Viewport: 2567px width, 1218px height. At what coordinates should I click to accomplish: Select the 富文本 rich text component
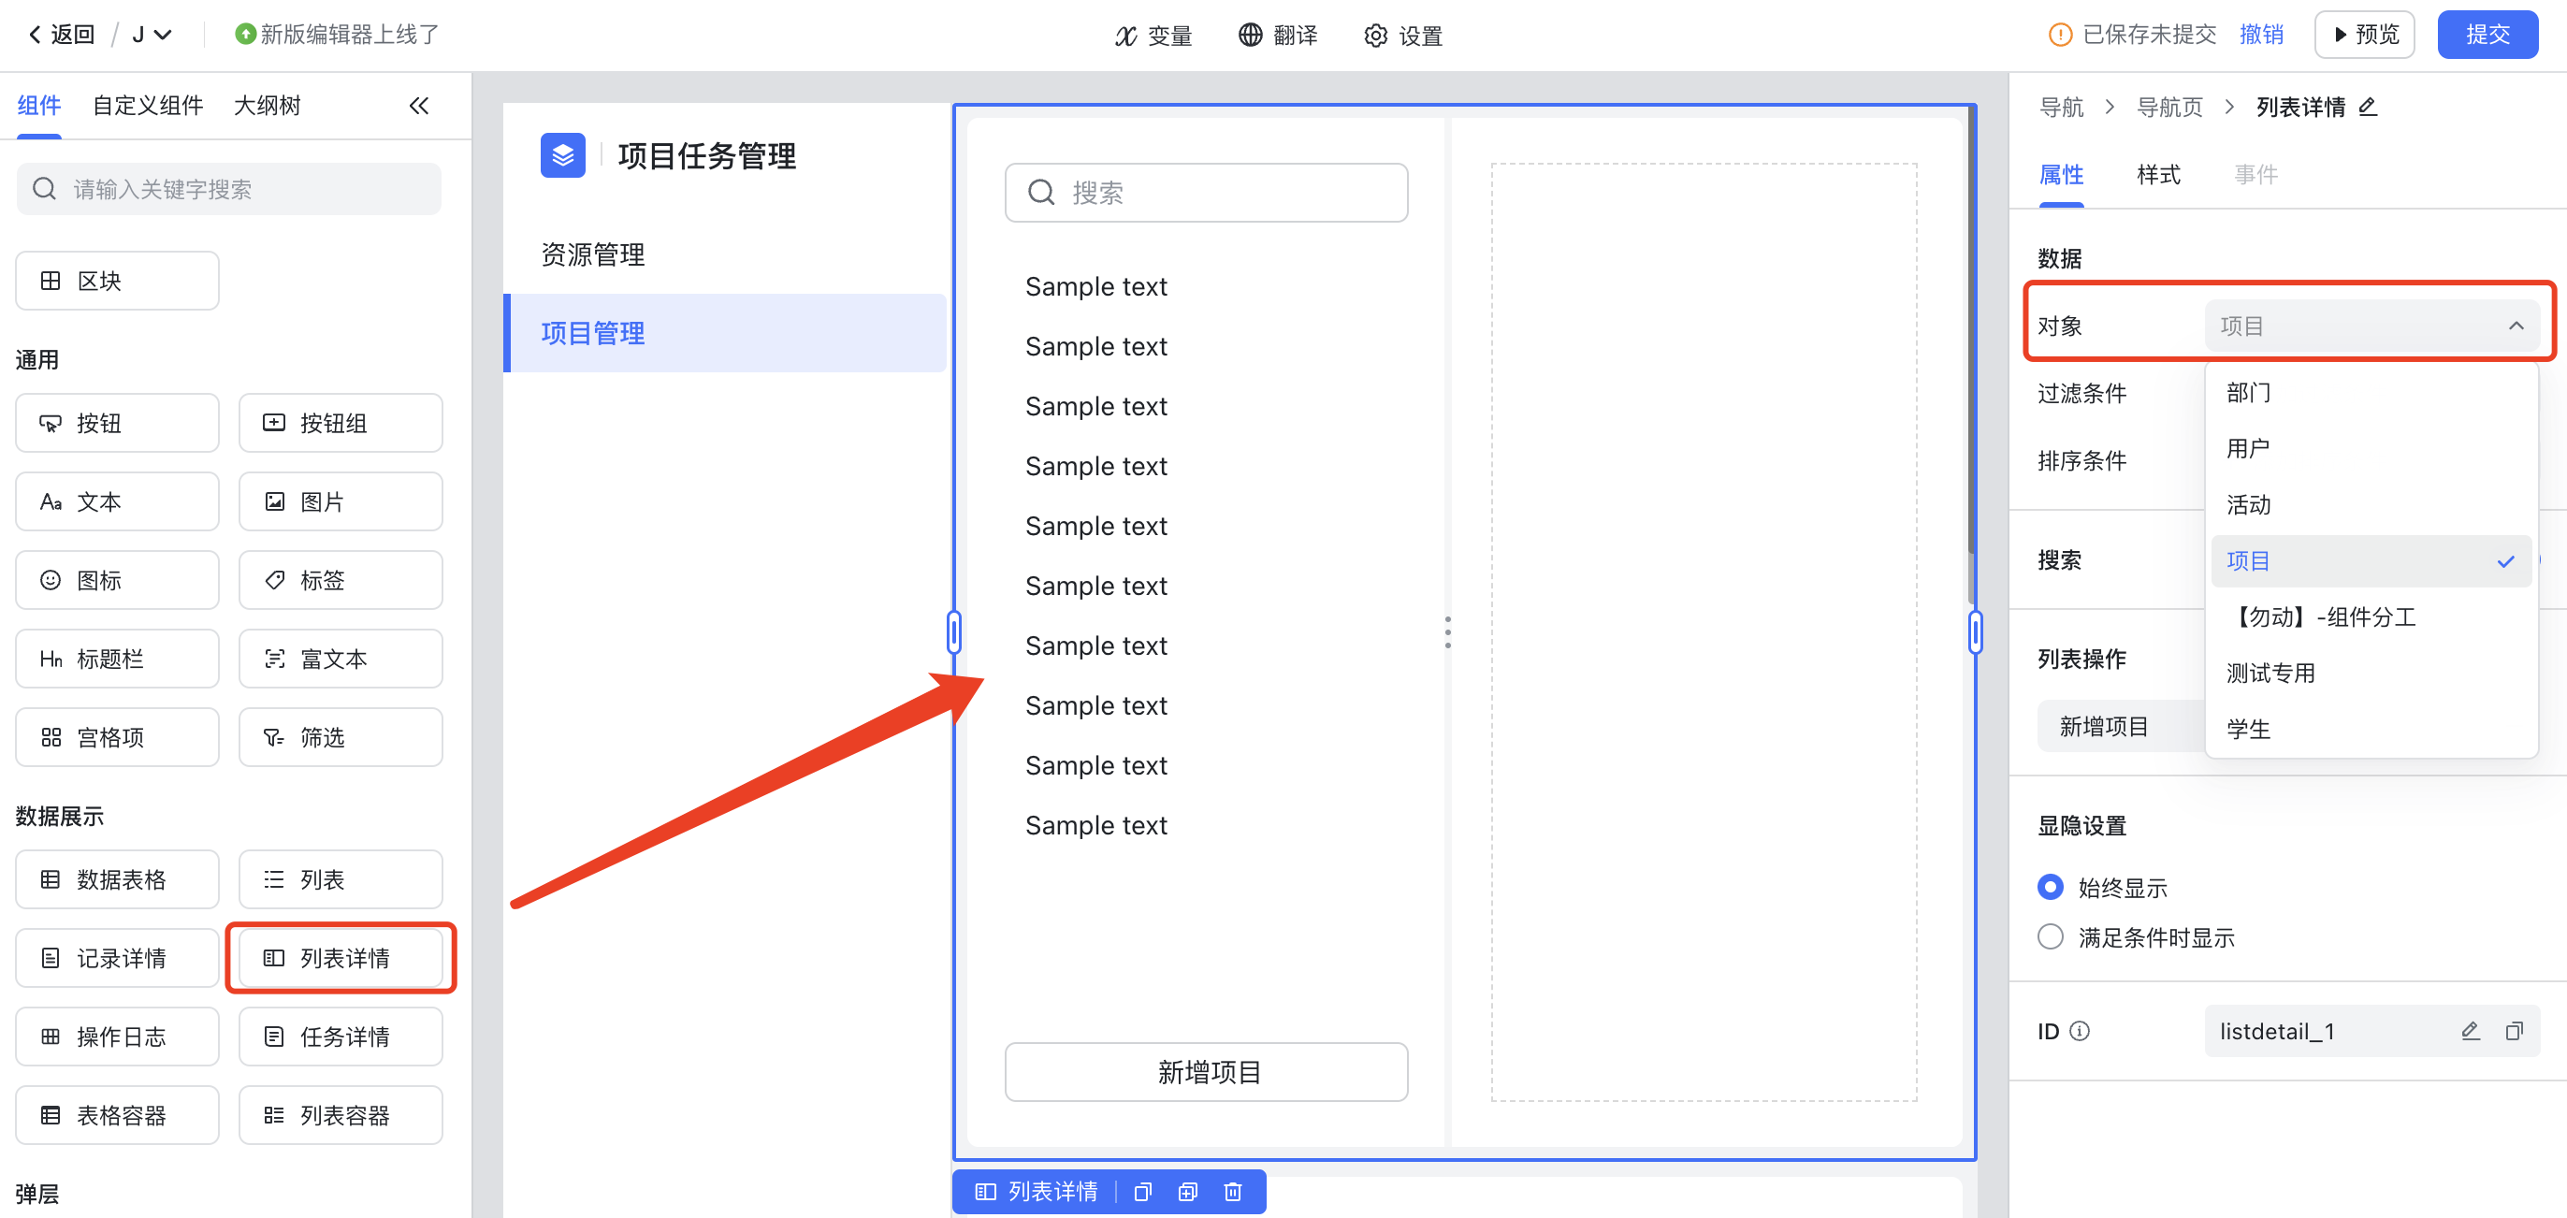click(x=341, y=659)
